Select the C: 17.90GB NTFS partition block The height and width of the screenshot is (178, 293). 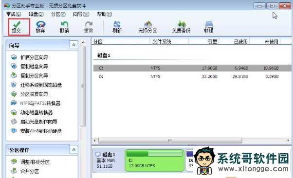pyautogui.click(x=154, y=160)
